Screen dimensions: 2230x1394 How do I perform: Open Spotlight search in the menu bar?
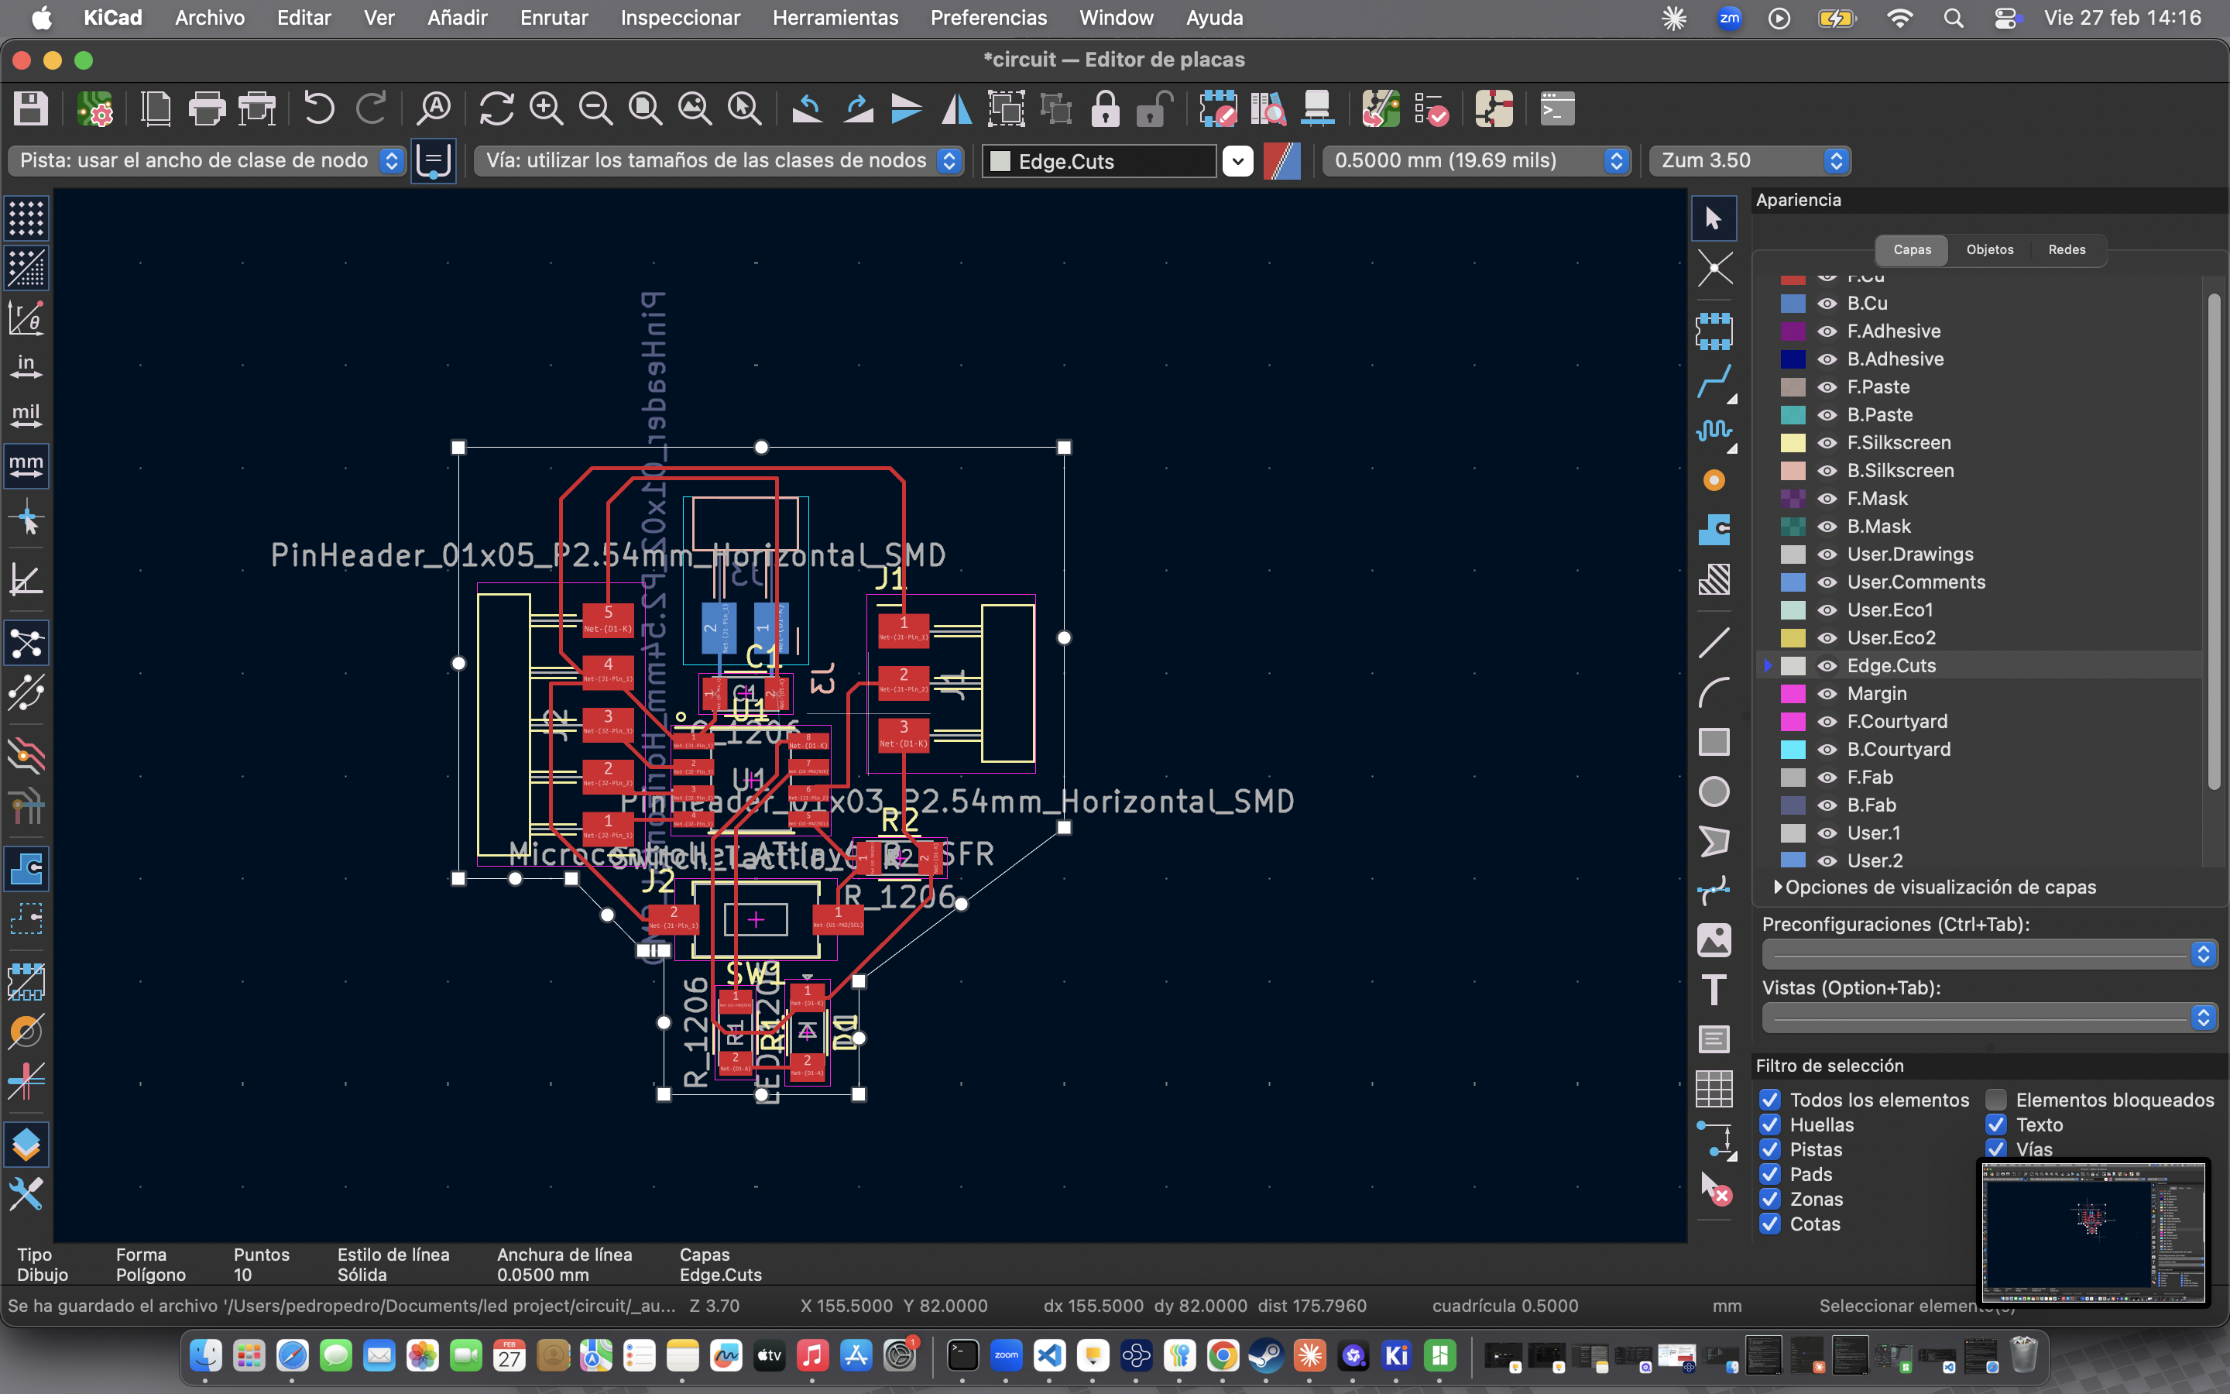coord(1954,18)
